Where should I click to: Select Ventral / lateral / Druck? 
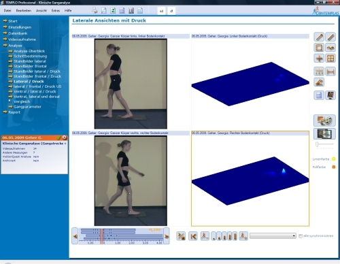35,91
